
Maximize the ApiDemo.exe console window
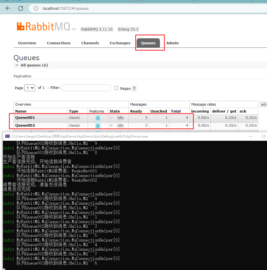tap(263, 136)
